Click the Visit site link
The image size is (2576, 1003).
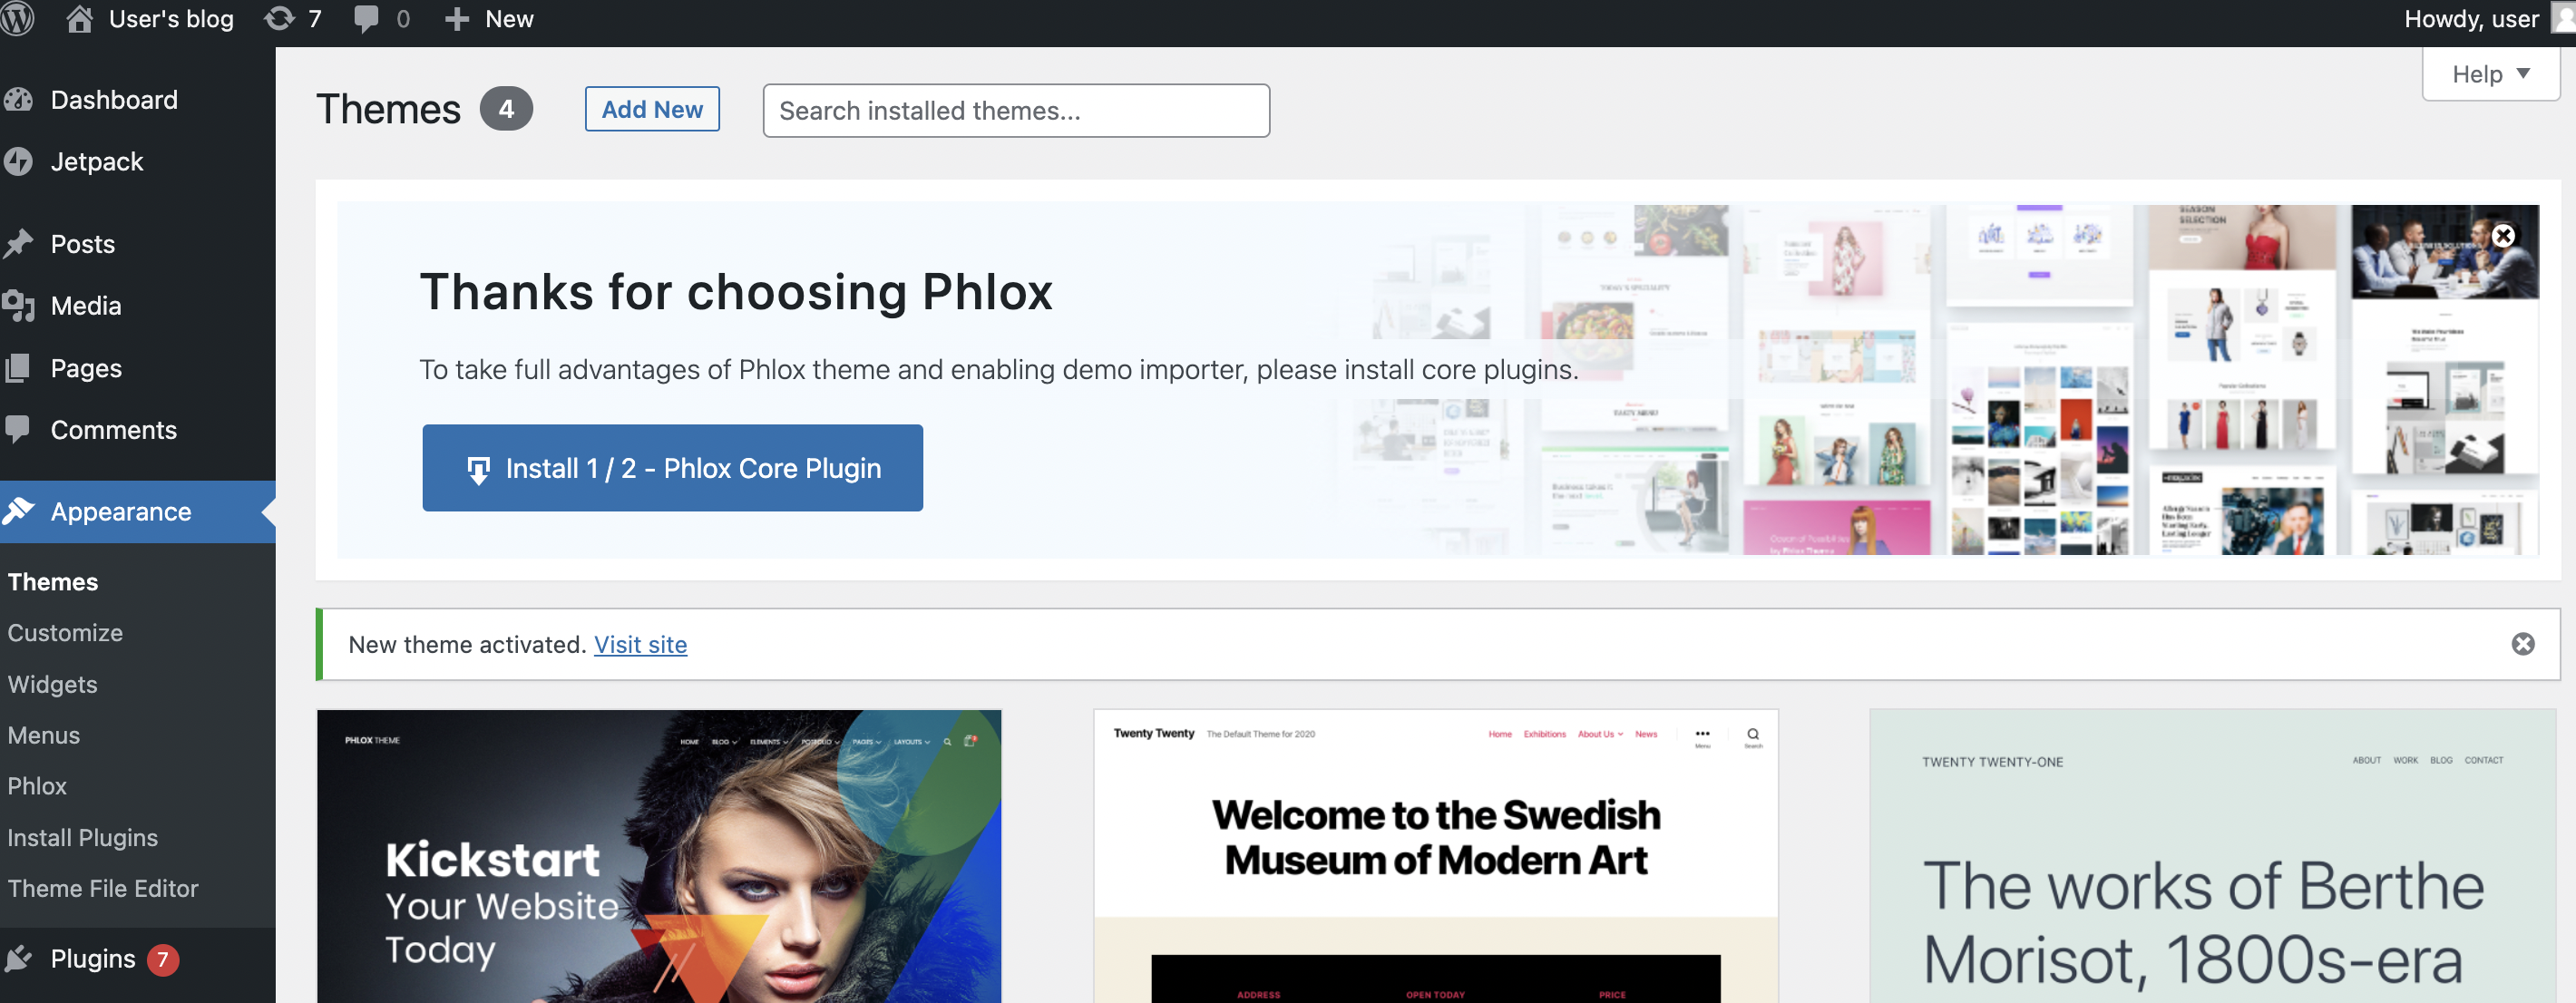coord(640,645)
